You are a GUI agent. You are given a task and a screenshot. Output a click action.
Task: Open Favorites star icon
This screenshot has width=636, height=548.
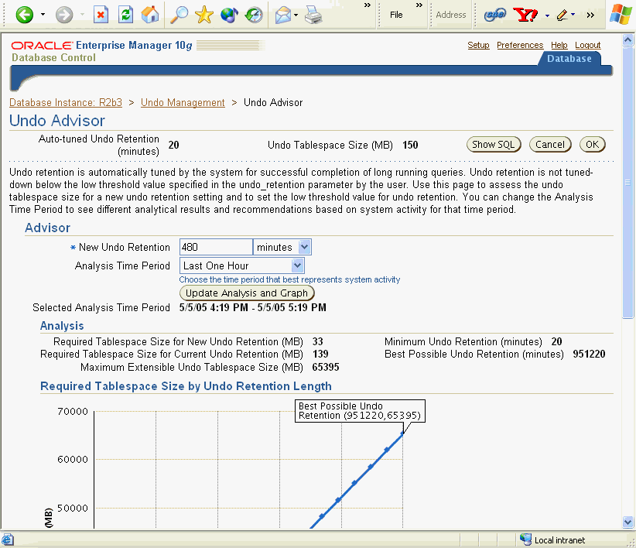(203, 14)
